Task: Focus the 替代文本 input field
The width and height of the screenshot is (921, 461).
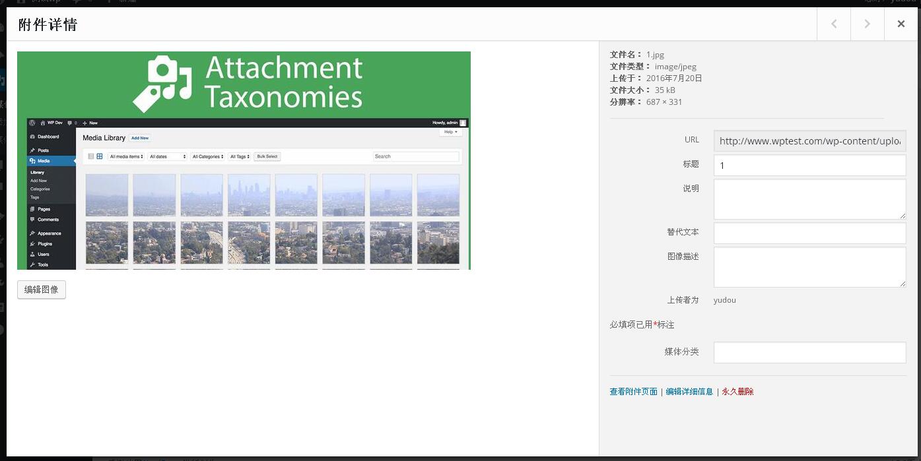Action: click(809, 233)
